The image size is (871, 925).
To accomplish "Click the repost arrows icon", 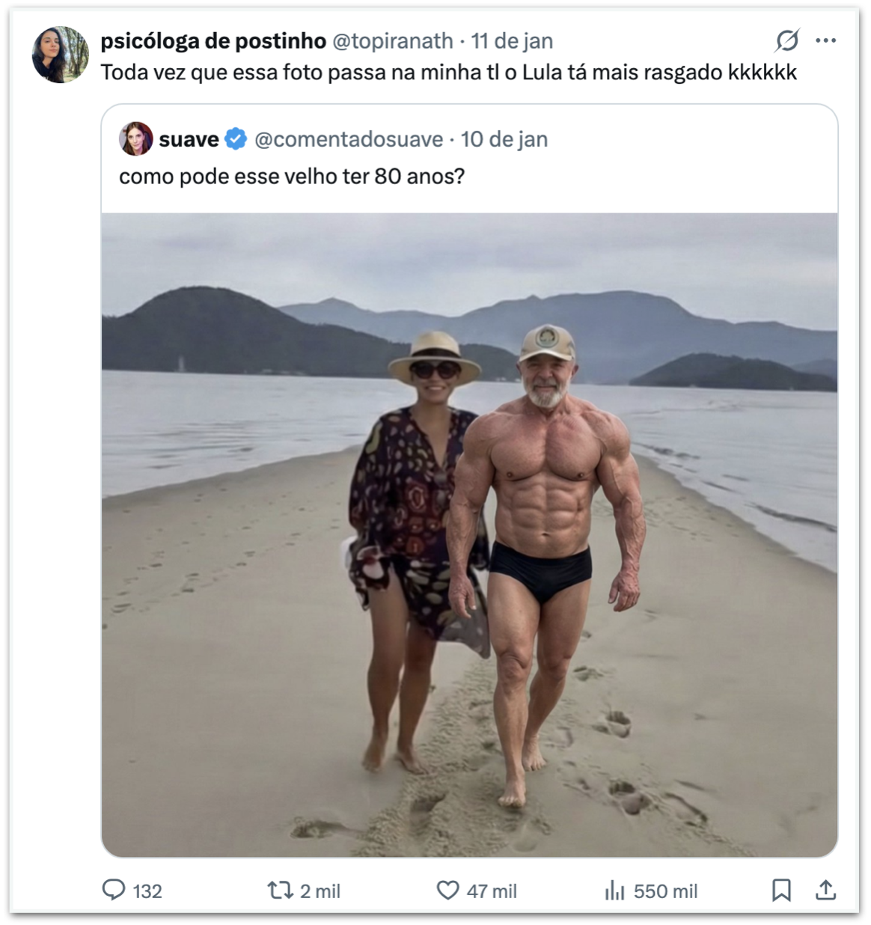I will [280, 890].
